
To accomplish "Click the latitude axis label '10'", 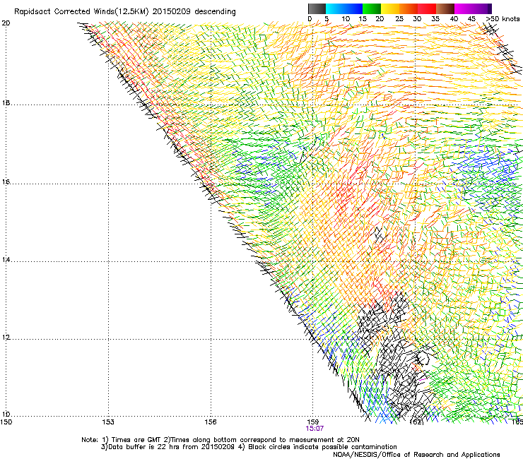I will (6, 415).
